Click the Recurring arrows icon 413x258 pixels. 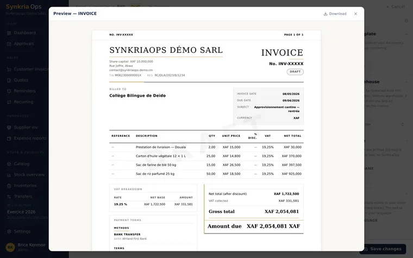click(x=9, y=102)
